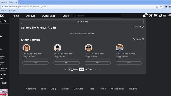Go to the first page of servers

[65, 69]
